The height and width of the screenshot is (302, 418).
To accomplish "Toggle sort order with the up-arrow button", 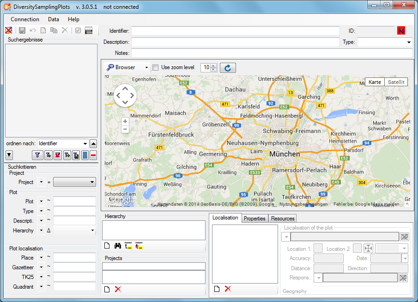I will click(93, 144).
